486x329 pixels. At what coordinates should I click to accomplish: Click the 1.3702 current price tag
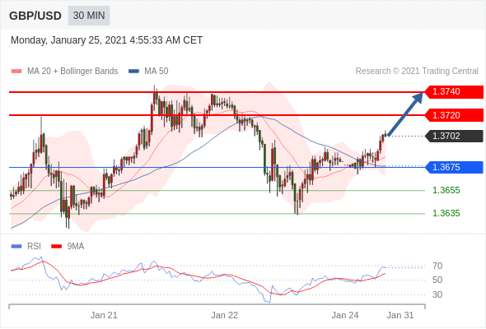point(454,136)
